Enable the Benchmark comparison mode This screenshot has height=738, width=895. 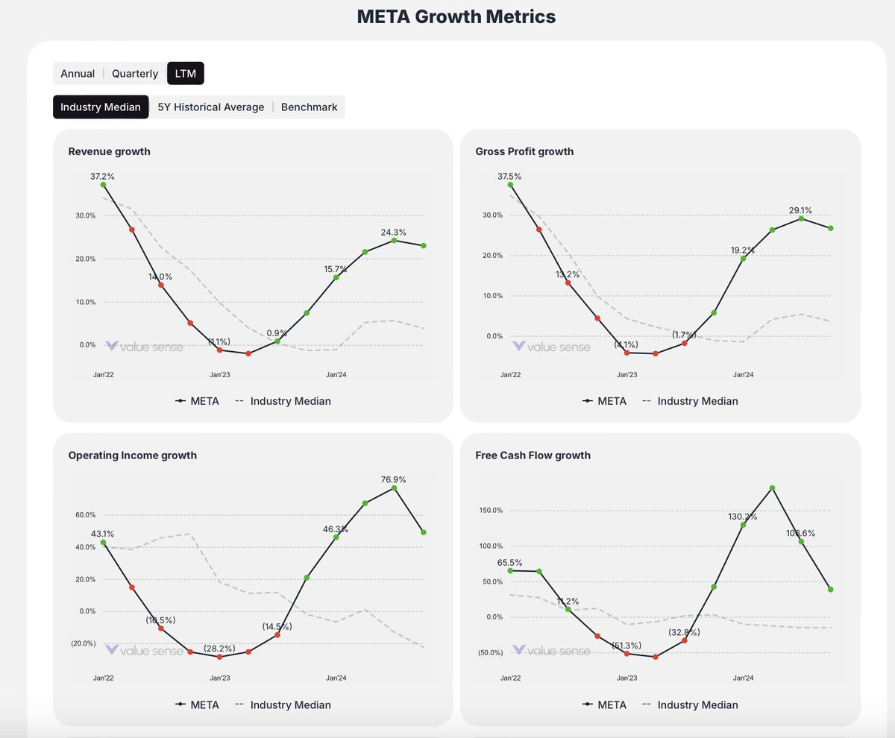[309, 107]
